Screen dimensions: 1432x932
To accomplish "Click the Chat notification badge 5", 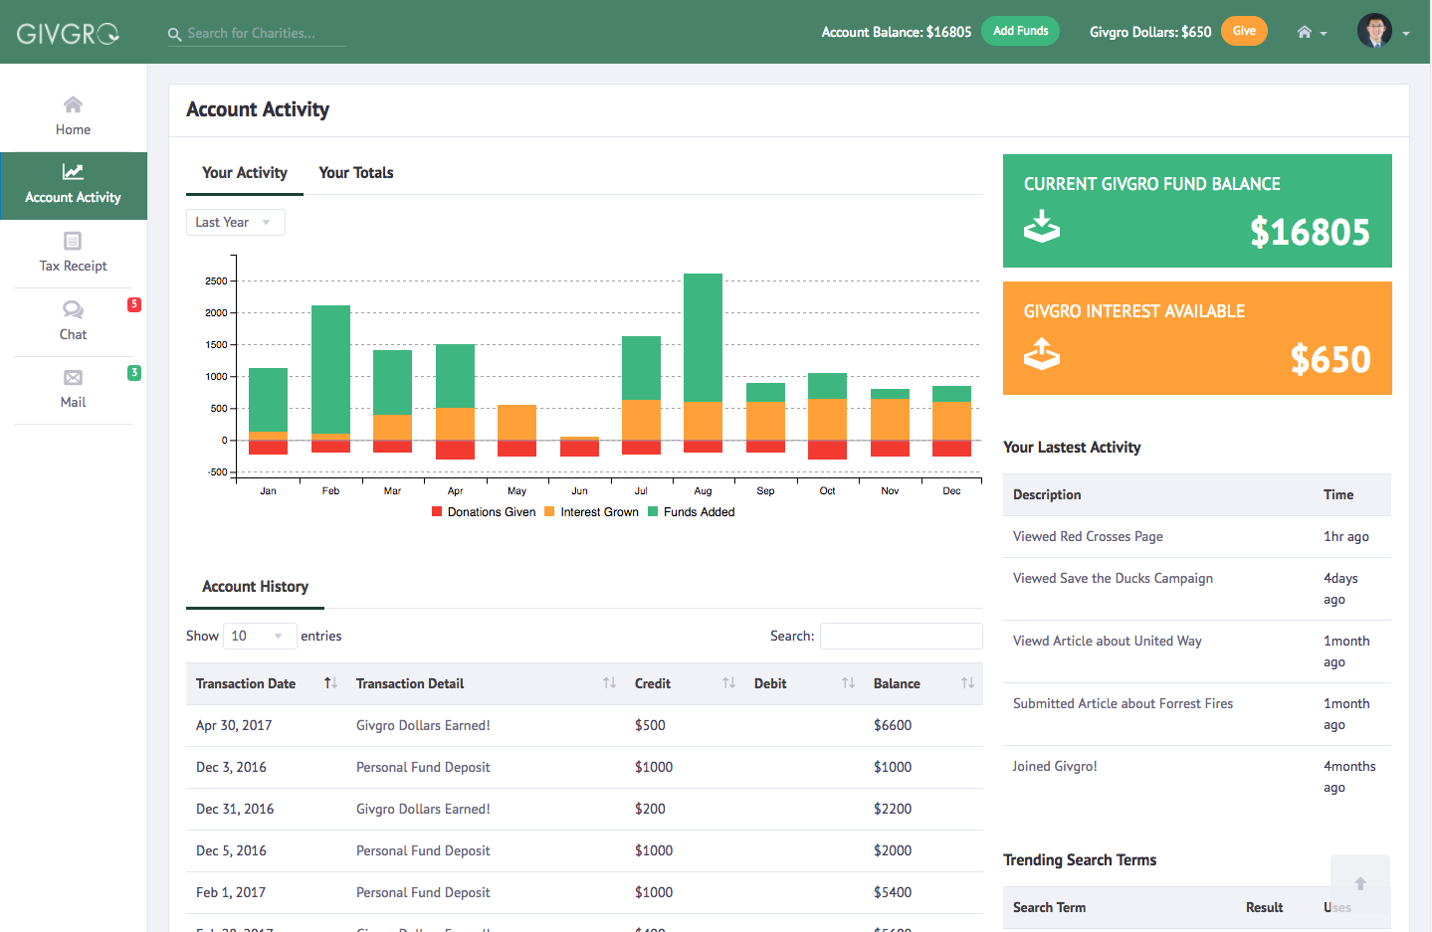I will pyautogui.click(x=134, y=304).
